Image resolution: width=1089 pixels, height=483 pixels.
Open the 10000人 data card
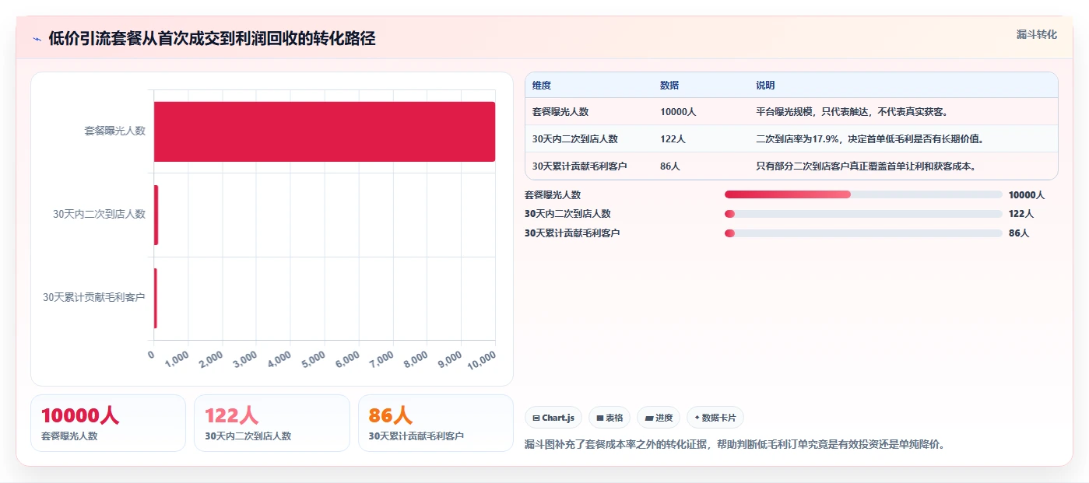(108, 423)
